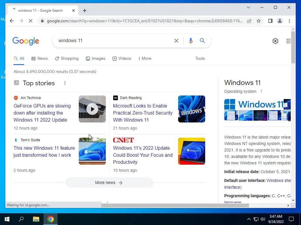
Task: Open Windows taskbar search
Action: (21, 219)
